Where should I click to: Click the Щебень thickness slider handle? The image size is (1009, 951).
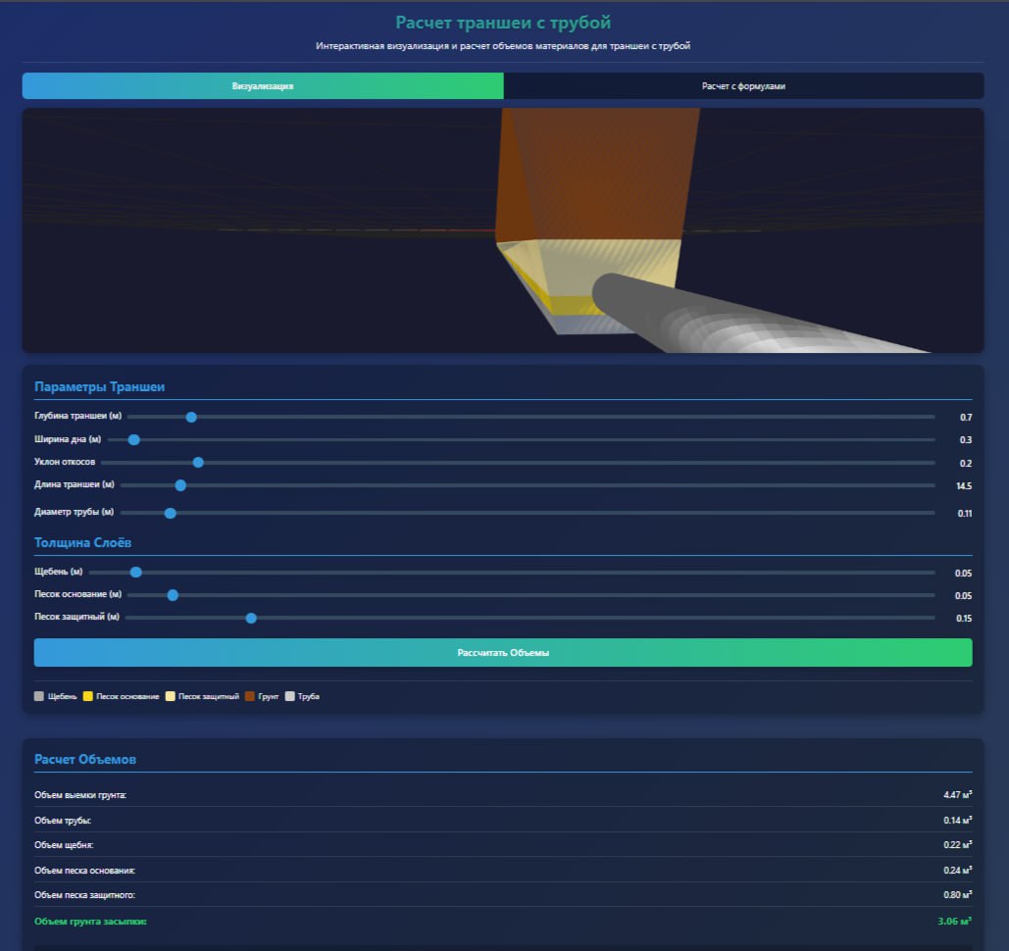[x=136, y=572]
